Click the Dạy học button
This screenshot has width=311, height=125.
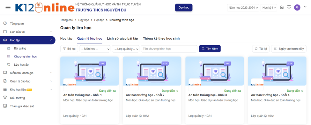tap(184, 8)
